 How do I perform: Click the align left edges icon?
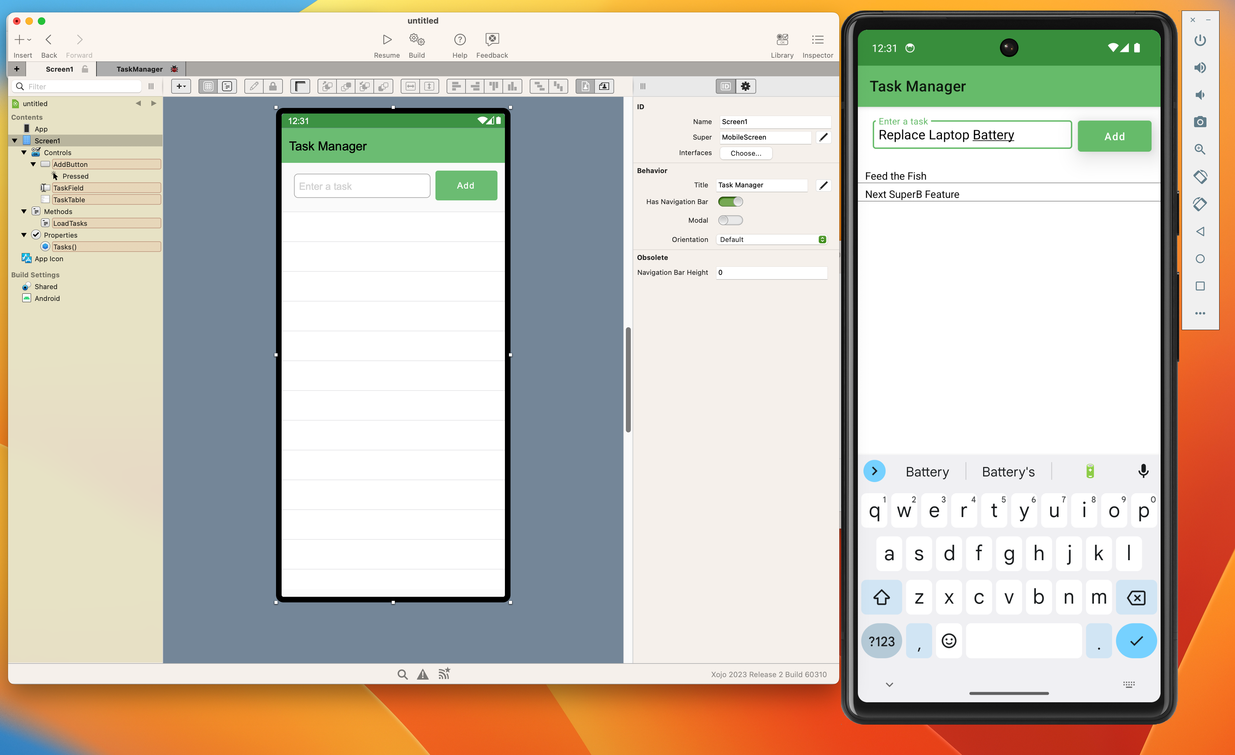[456, 86]
